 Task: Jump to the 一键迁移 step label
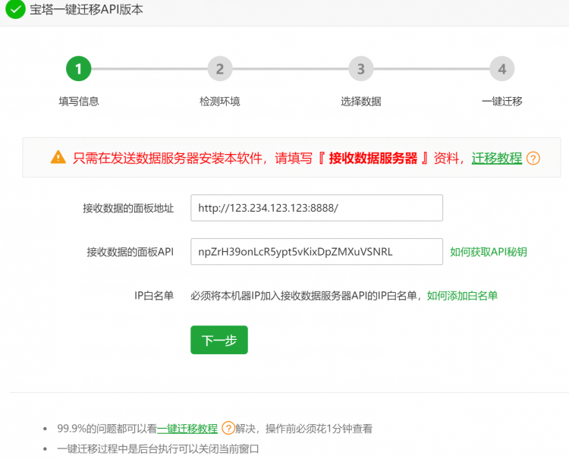point(501,101)
